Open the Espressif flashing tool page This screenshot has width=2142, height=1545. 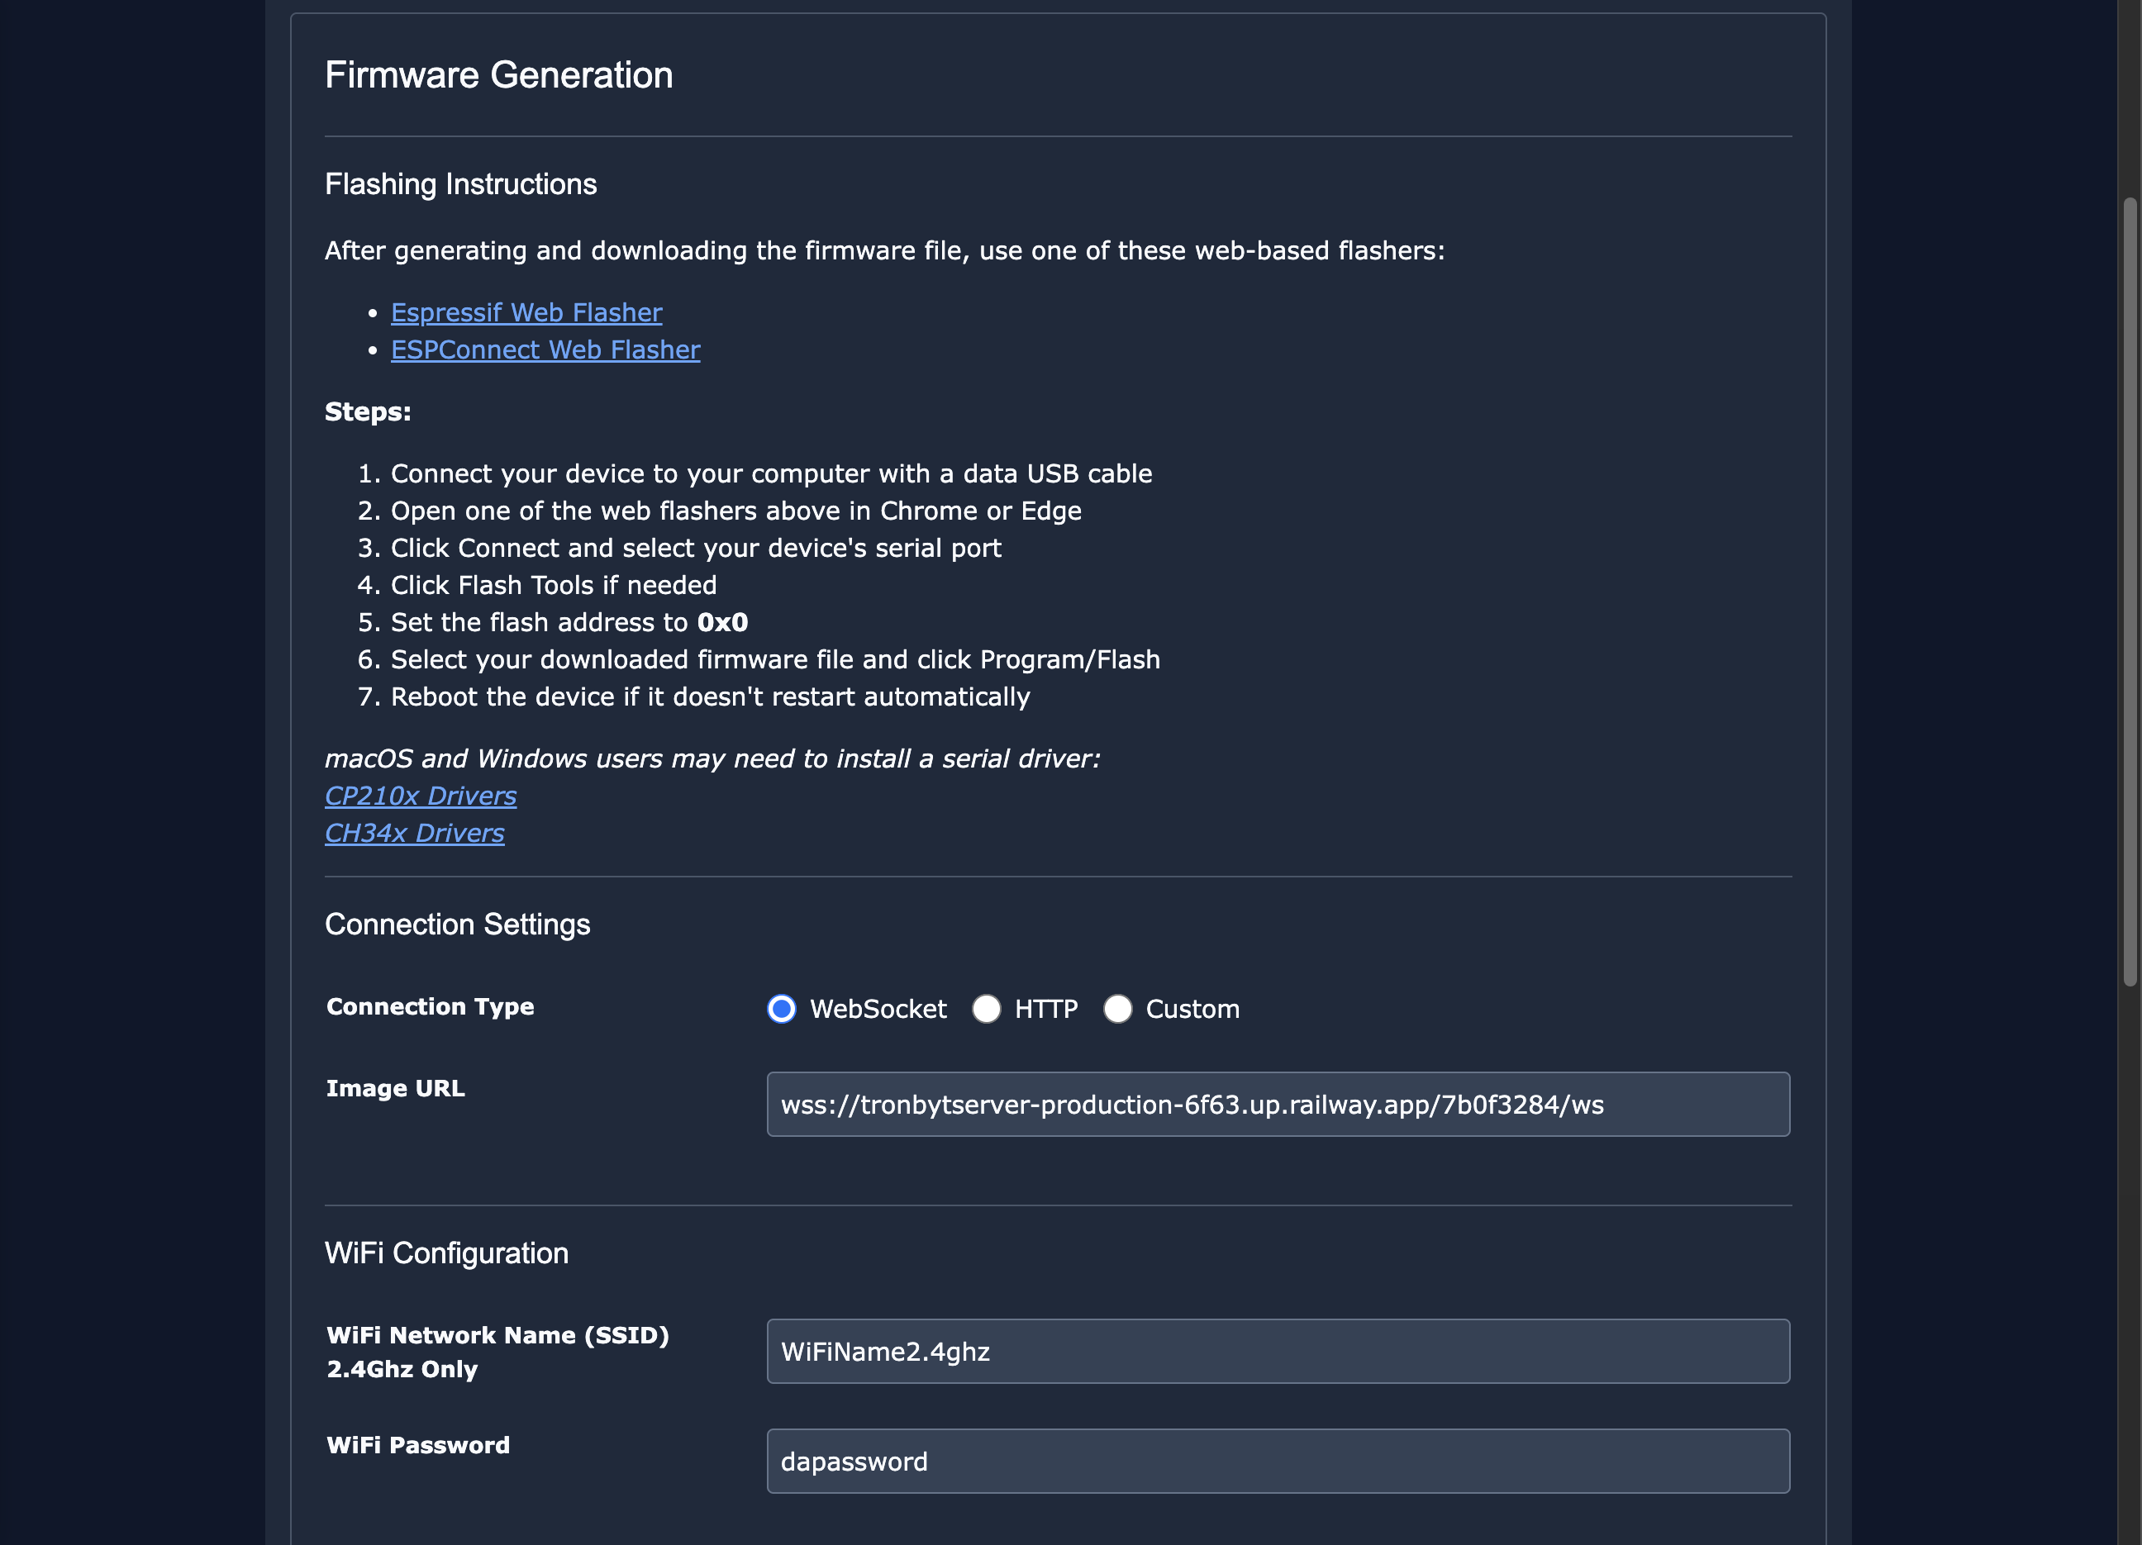point(526,312)
